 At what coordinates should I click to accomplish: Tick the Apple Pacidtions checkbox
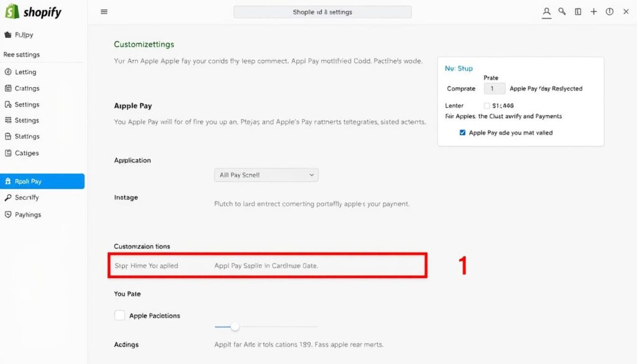click(119, 315)
